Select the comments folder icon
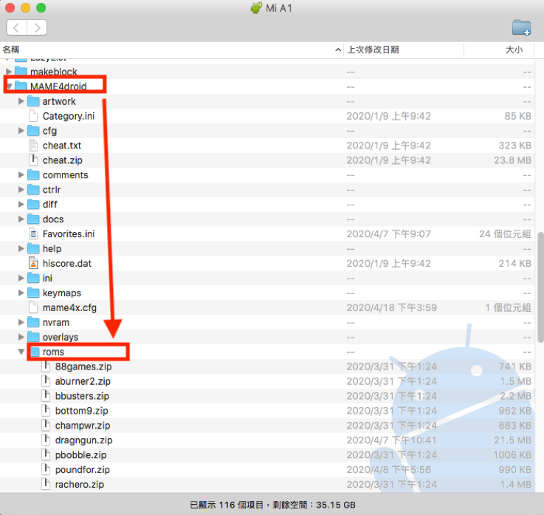 pyautogui.click(x=33, y=174)
